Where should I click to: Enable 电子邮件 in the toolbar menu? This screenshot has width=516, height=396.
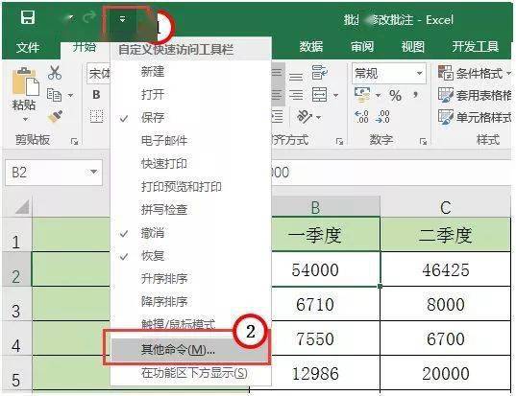191,141
